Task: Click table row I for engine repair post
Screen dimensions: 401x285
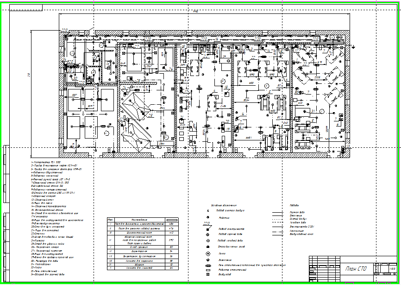Action: point(140,223)
